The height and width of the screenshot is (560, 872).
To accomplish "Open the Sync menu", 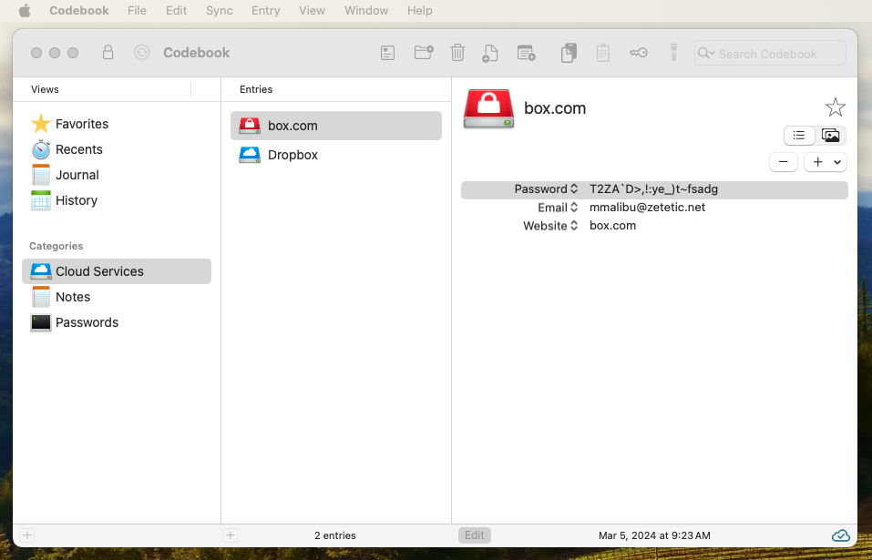I will pos(219,11).
